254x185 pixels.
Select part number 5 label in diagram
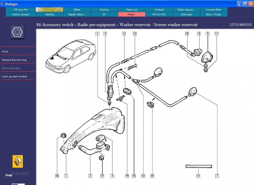click(x=105, y=34)
